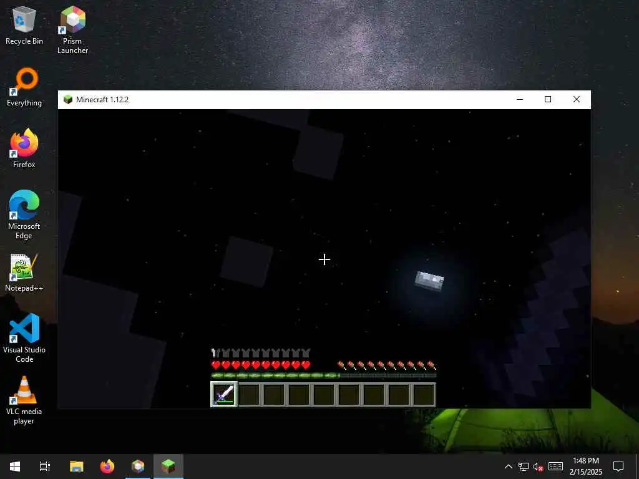Viewport: 639px width, 479px height.
Task: Click the muted volume tray icon
Action: click(x=539, y=467)
